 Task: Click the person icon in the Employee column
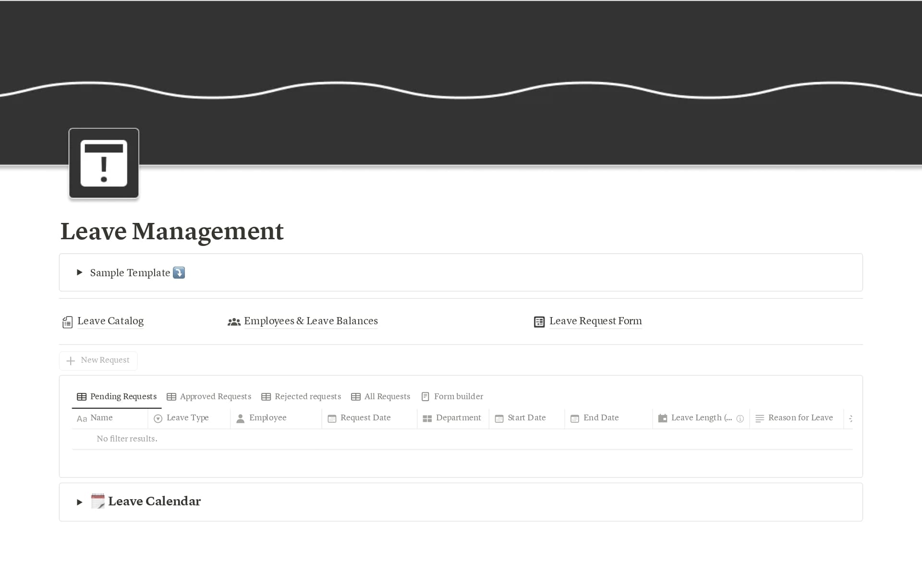click(x=240, y=418)
